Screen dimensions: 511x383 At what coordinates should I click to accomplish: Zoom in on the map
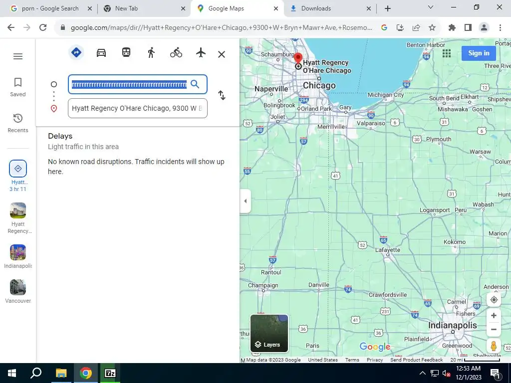494,315
